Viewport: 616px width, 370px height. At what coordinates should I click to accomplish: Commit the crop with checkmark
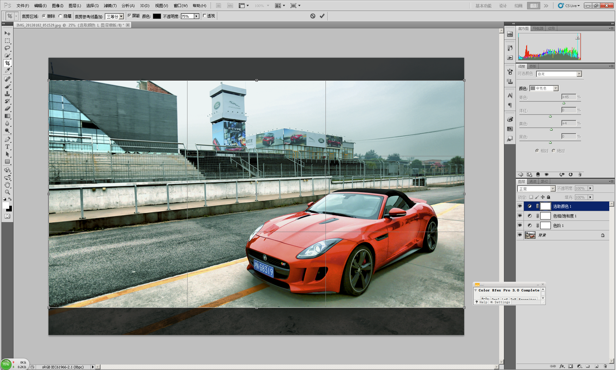tap(322, 16)
